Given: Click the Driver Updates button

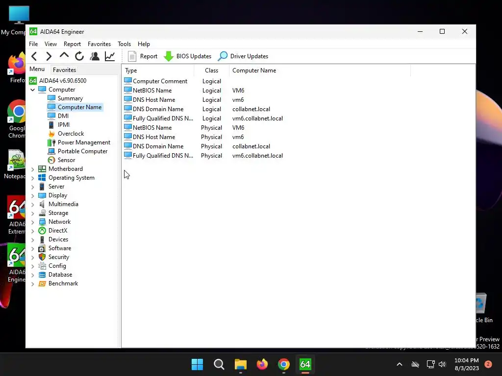Looking at the screenshot, I should coord(243,56).
